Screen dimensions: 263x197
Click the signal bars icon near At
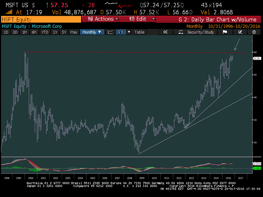click(9, 12)
